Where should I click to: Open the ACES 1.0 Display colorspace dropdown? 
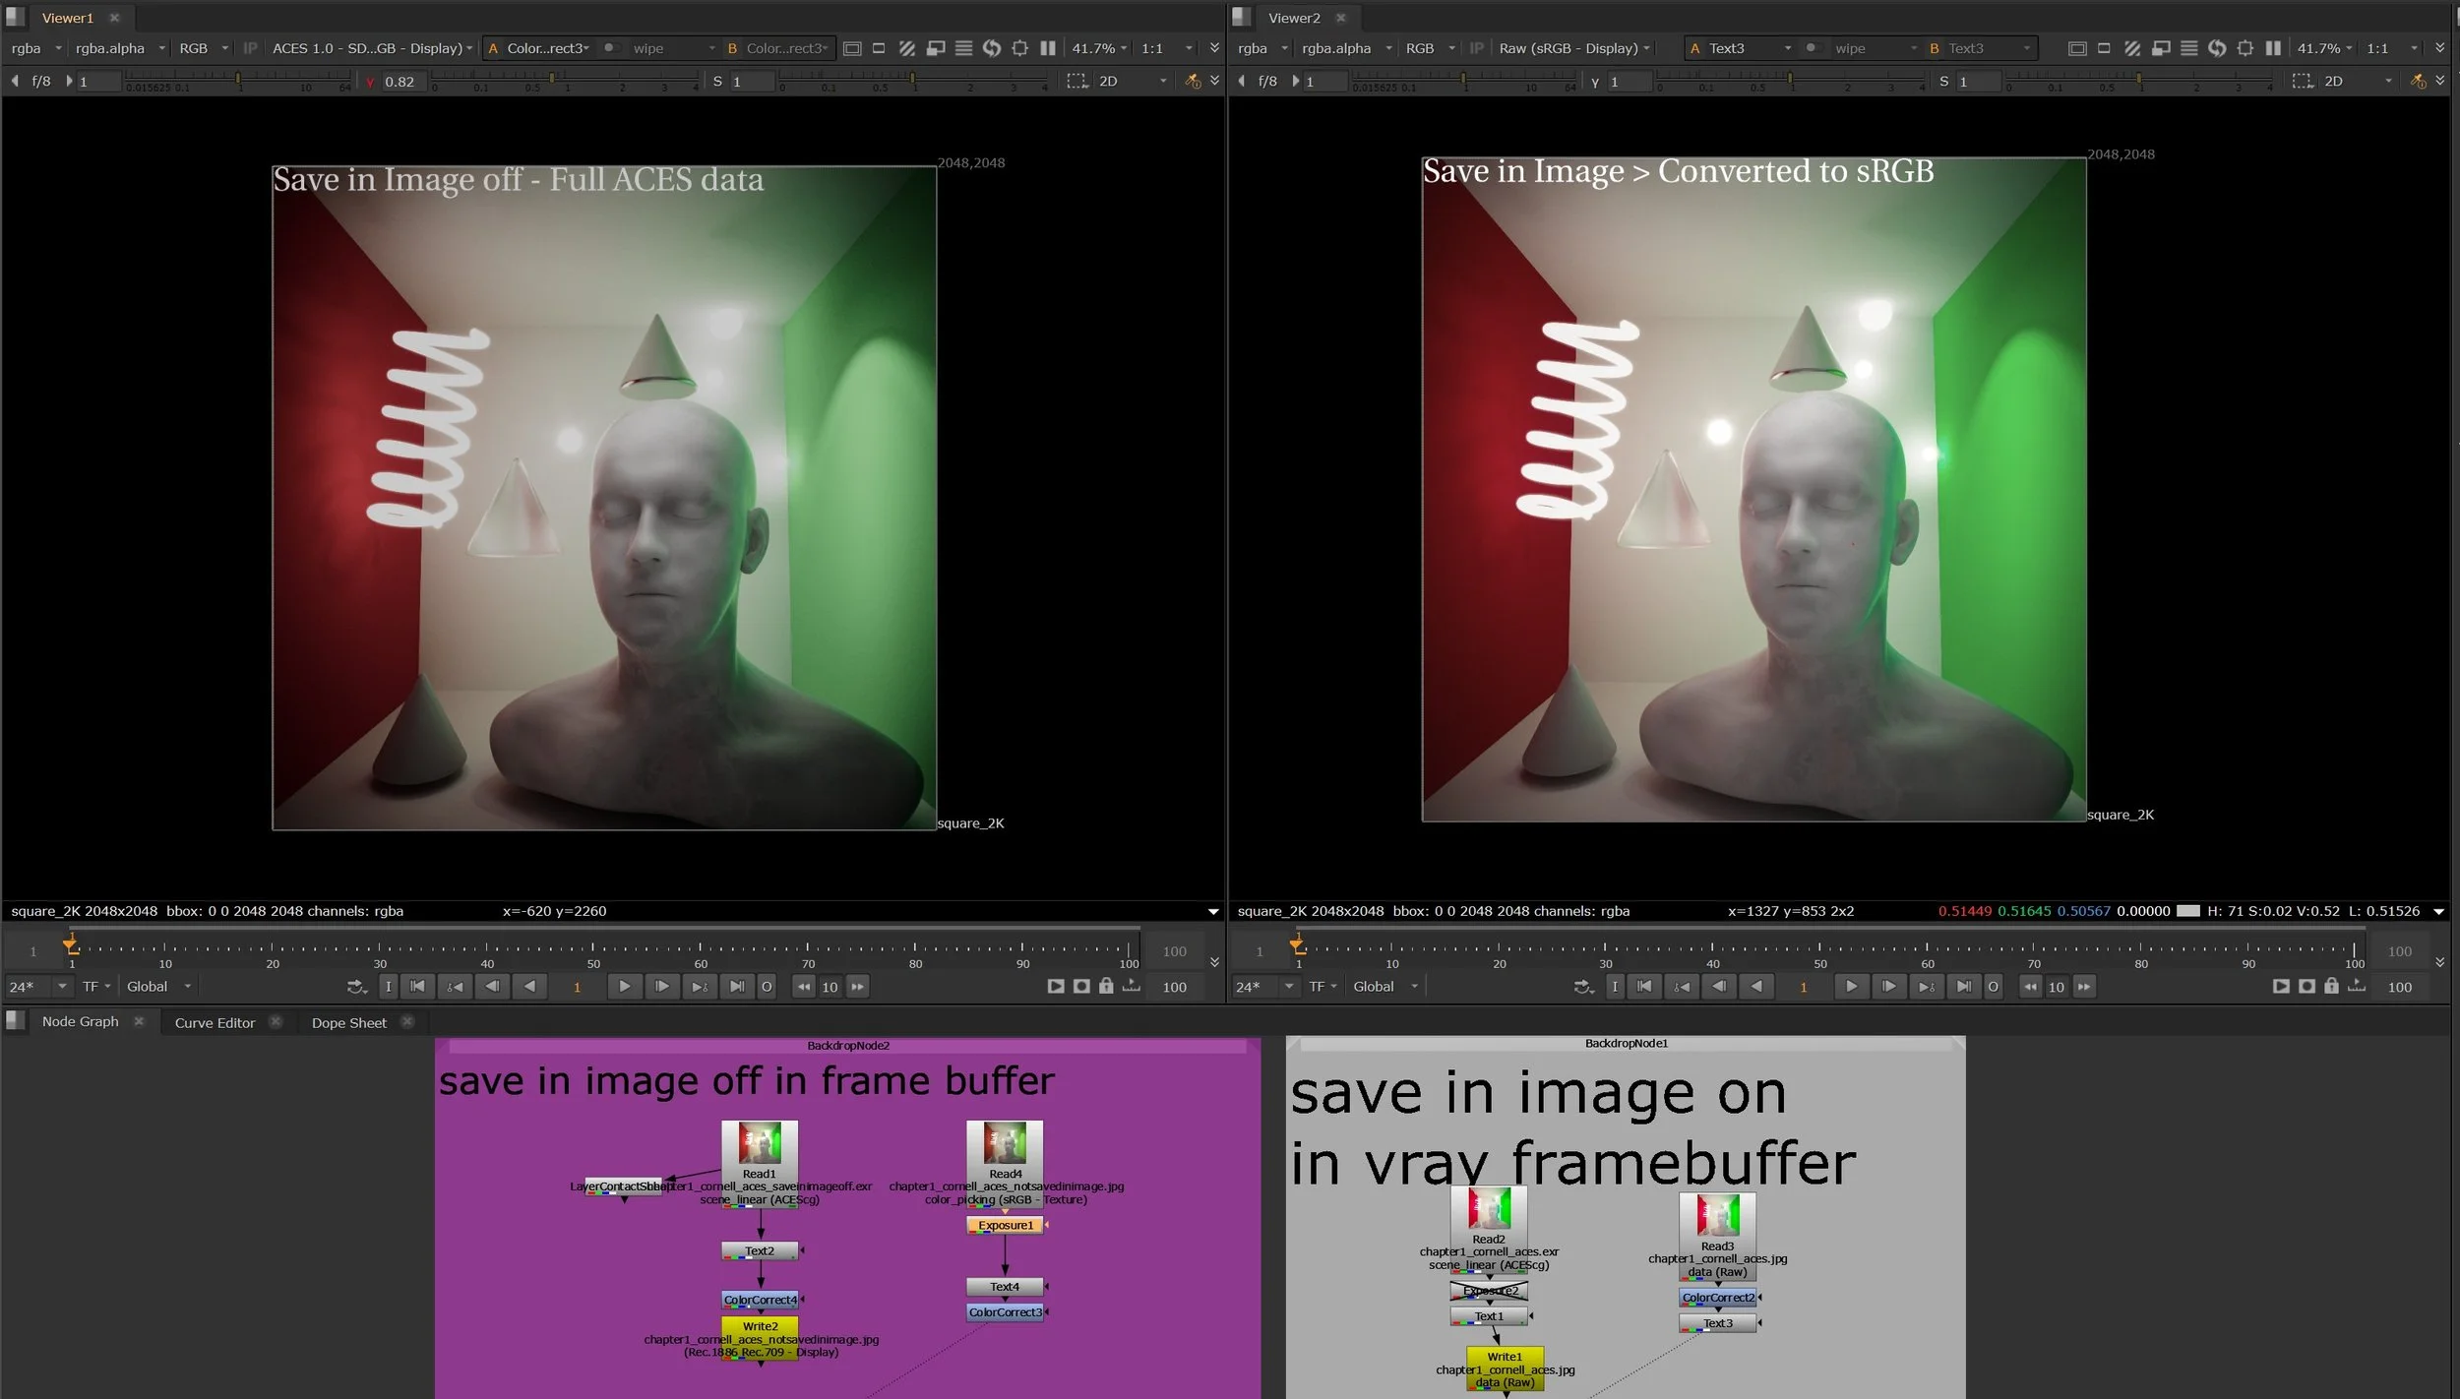tap(369, 47)
